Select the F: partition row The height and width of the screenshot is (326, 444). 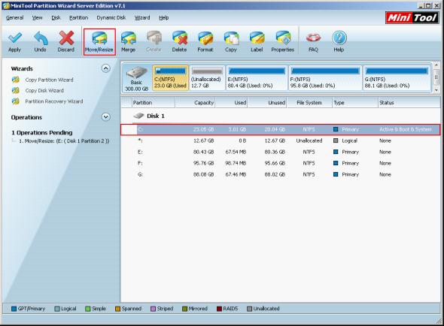(x=281, y=164)
